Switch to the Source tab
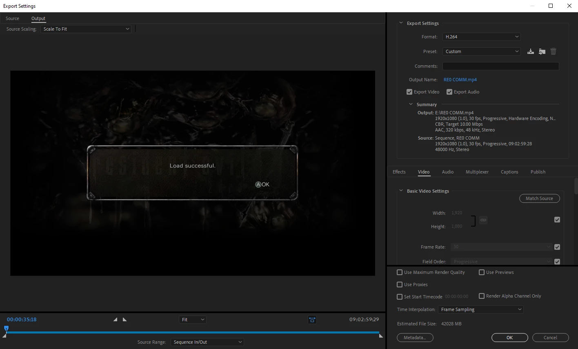 (x=12, y=18)
